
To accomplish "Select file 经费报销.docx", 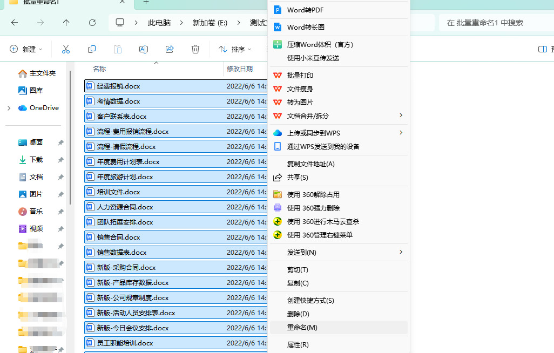I will 176,86.
